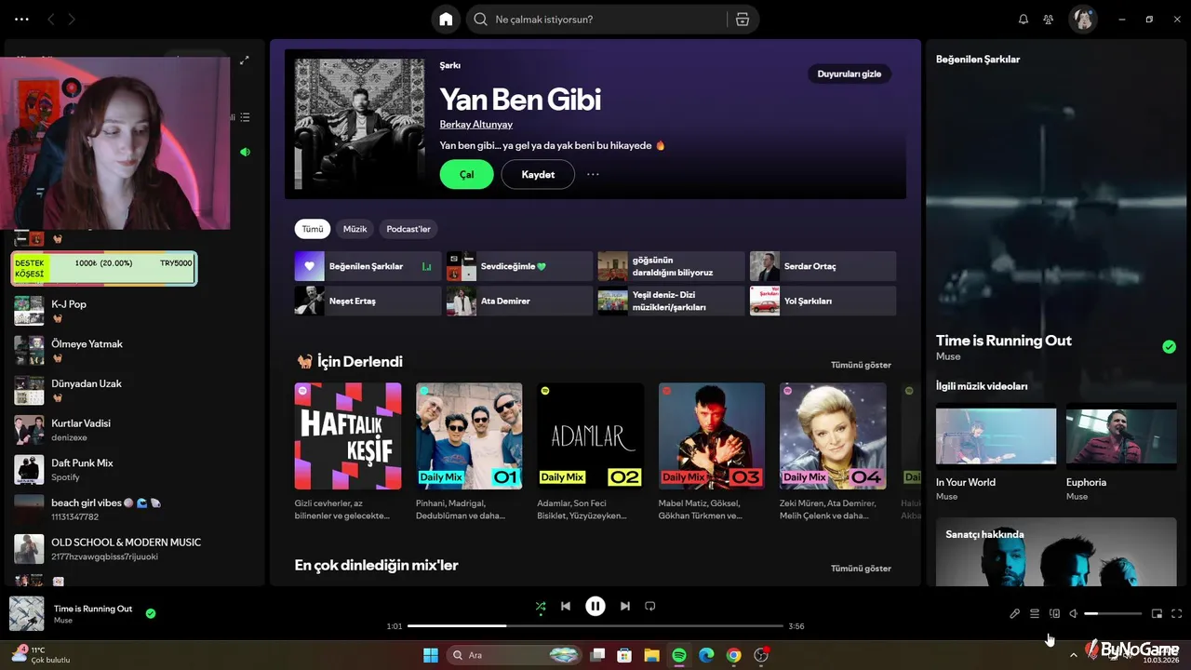
Task: Enter full screen player mode
Action: (x=1177, y=614)
